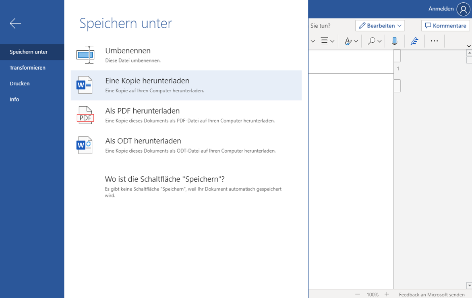
Task: Click the Editor pen icon
Action: click(414, 41)
